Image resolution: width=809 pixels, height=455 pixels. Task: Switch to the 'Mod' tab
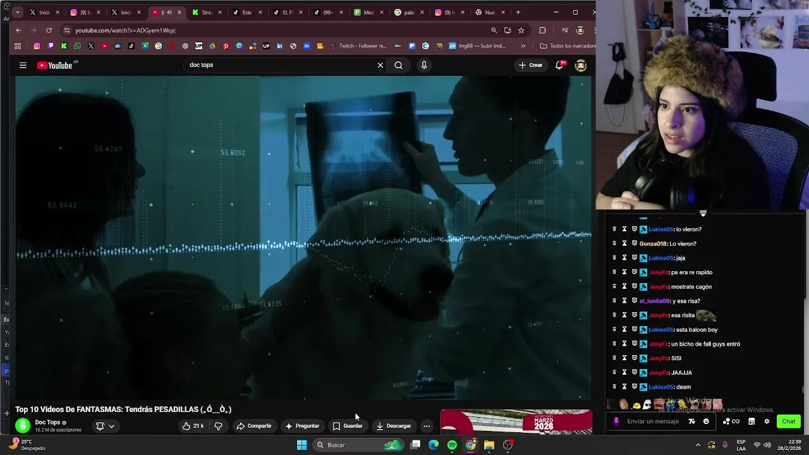(x=368, y=12)
